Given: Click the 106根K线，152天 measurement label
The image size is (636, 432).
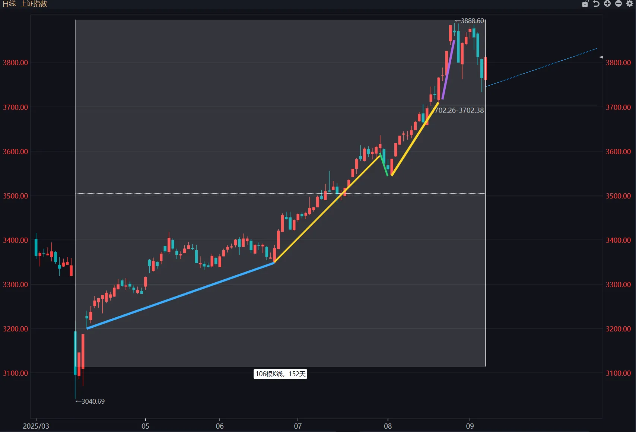Looking at the screenshot, I should click(280, 374).
